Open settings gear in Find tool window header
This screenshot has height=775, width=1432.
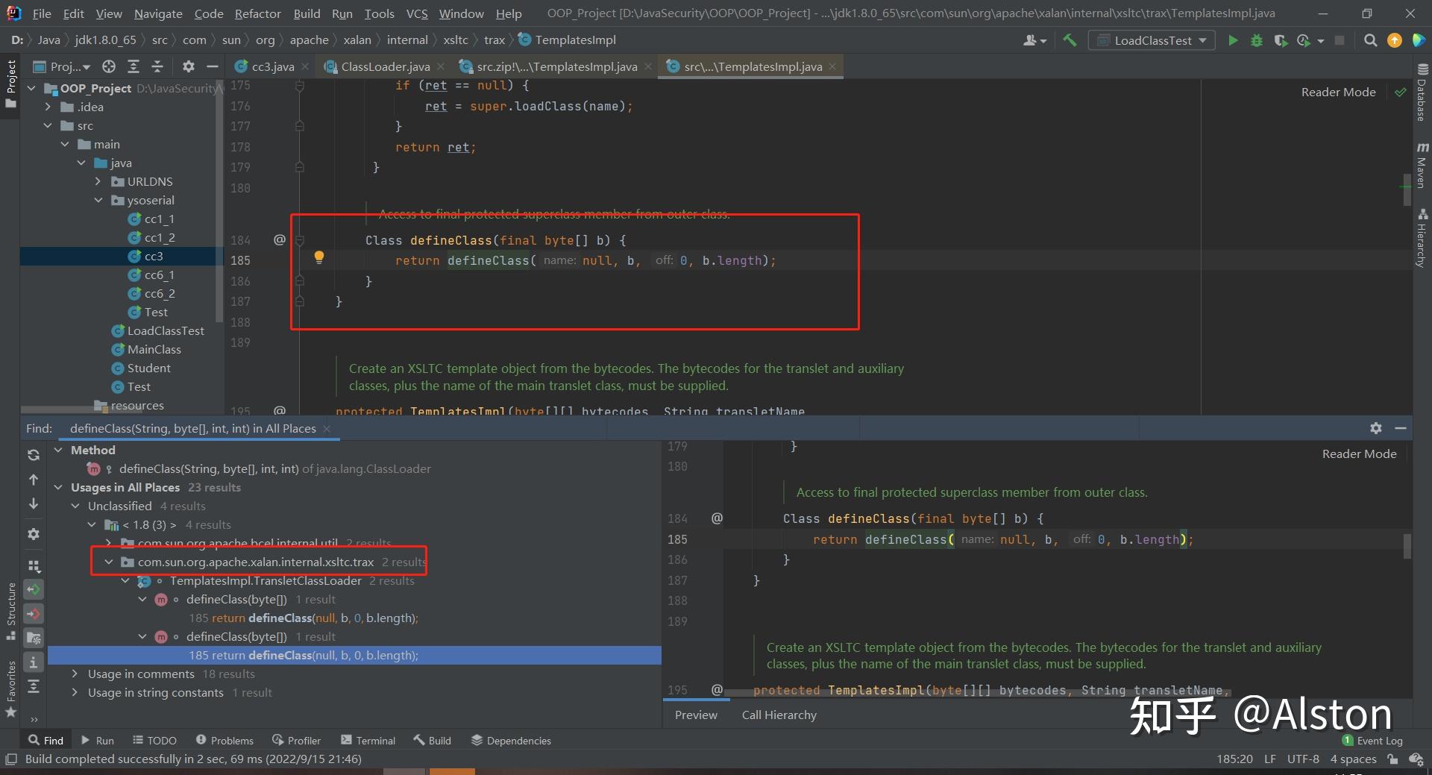coord(1376,428)
